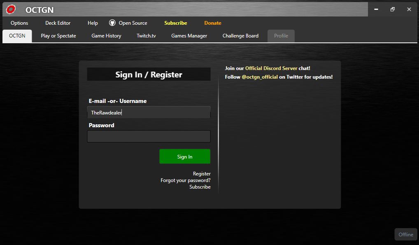Click the 'Sign In / Register' heading text
419x245 pixels.
(149, 75)
